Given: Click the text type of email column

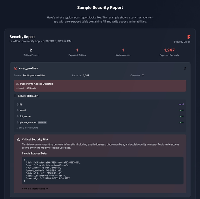Looking at the screenshot, I should pyautogui.click(x=181, y=110).
